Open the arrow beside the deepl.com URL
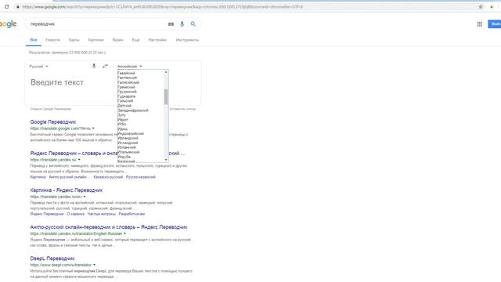Viewport: 501px width, 282px height. tap(94, 265)
